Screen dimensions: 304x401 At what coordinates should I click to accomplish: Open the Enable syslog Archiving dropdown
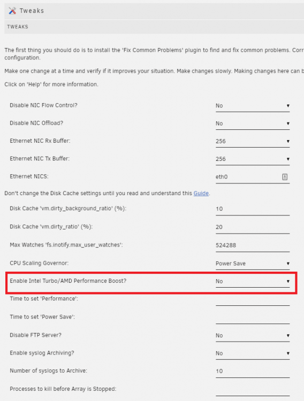pyautogui.click(x=253, y=354)
